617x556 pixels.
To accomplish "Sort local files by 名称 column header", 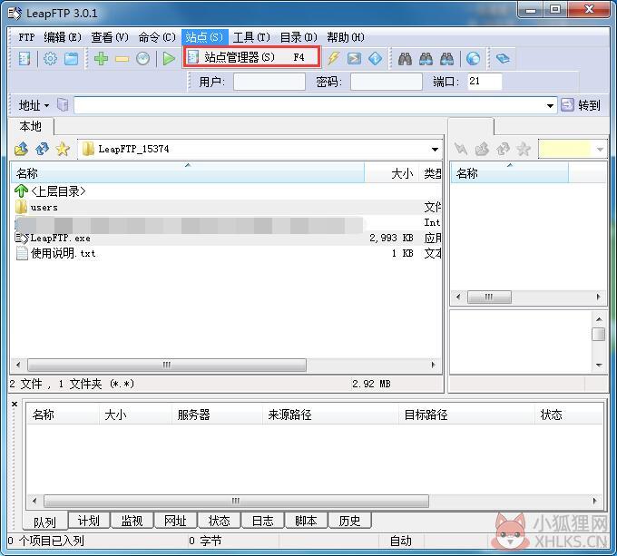I will [188, 173].
